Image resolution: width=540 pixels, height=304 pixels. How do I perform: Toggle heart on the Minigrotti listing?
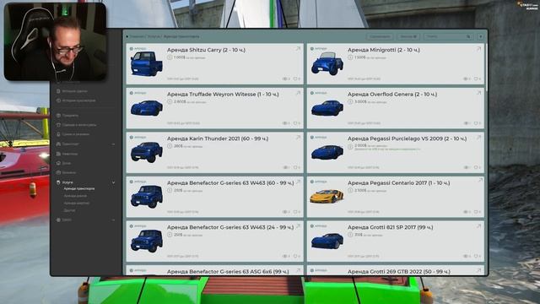click(476, 79)
